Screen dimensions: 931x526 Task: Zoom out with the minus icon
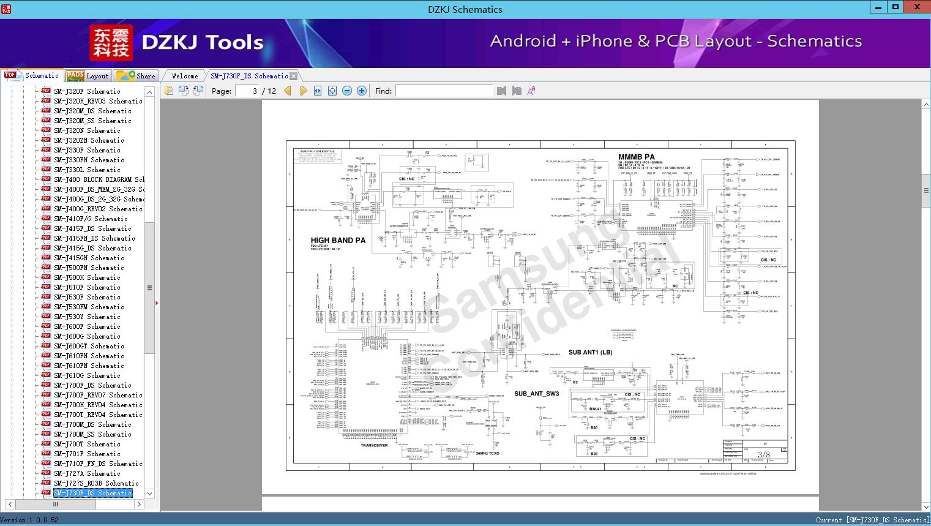point(347,91)
